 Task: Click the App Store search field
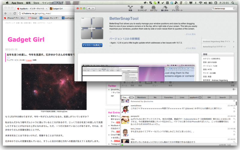tap(223, 8)
